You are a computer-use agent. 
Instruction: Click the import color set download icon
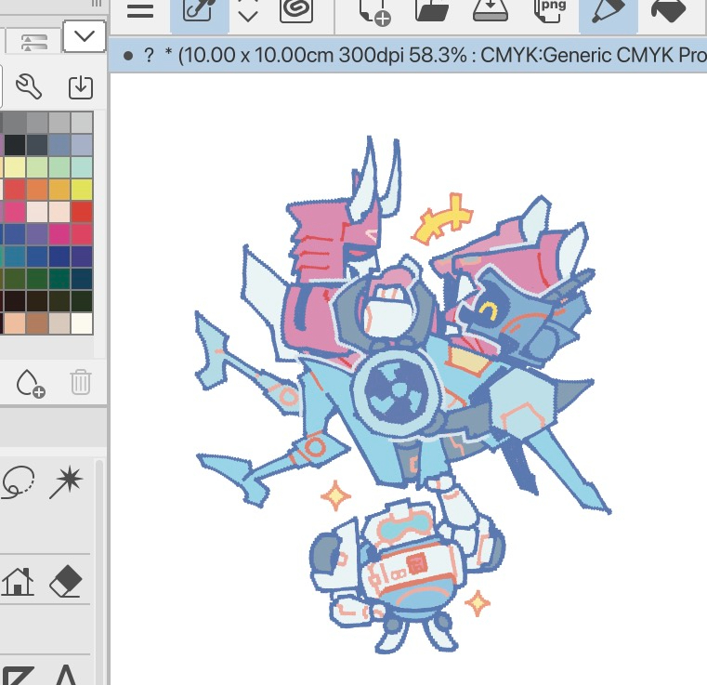tap(81, 87)
